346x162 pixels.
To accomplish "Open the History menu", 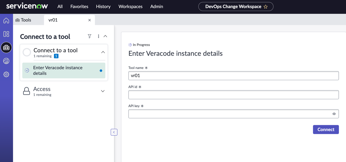I will (x=103, y=6).
